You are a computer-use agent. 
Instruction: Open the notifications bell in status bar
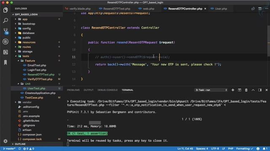point(265,149)
